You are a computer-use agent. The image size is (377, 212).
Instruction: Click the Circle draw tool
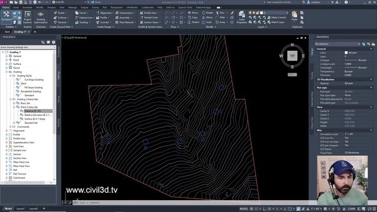click(173, 18)
